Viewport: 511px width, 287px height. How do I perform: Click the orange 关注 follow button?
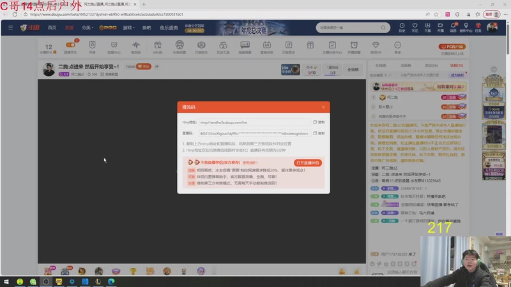[x=143, y=66]
